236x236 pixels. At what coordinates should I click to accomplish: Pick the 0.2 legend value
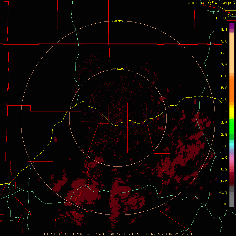224,169
